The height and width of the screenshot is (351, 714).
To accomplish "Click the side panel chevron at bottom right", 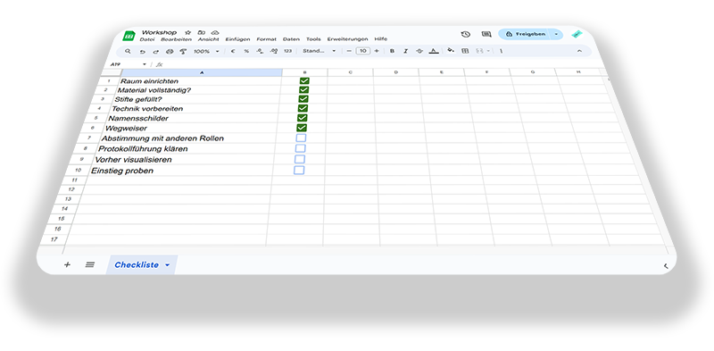I will pos(666,266).
